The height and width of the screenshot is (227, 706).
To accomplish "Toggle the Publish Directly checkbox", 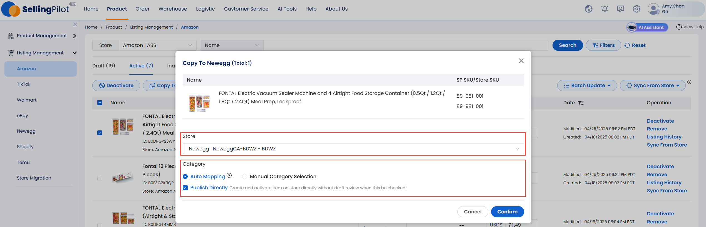I will click(x=185, y=188).
